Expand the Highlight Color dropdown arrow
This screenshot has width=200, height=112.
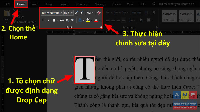(92, 20)
